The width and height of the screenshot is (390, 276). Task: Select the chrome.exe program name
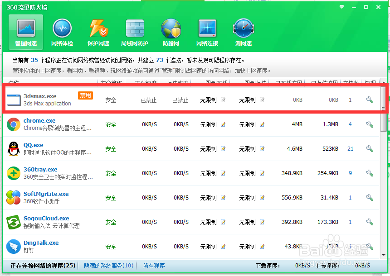39,121
